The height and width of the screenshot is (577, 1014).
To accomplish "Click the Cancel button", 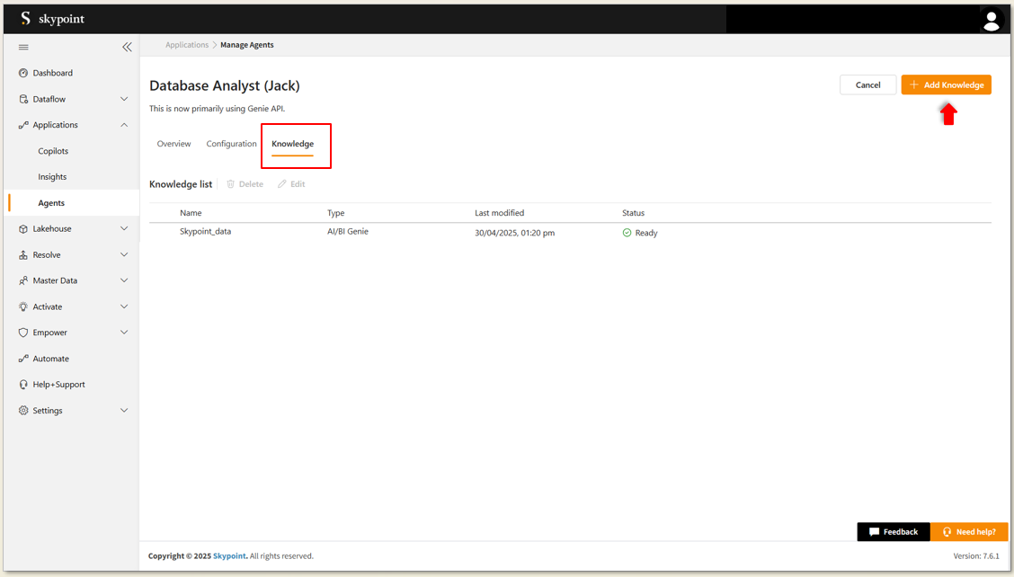I will click(x=867, y=84).
